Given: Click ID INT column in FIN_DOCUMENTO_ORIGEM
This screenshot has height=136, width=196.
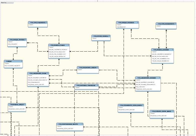Looking at the screenshot, I should pyautogui.click(x=88, y=70).
